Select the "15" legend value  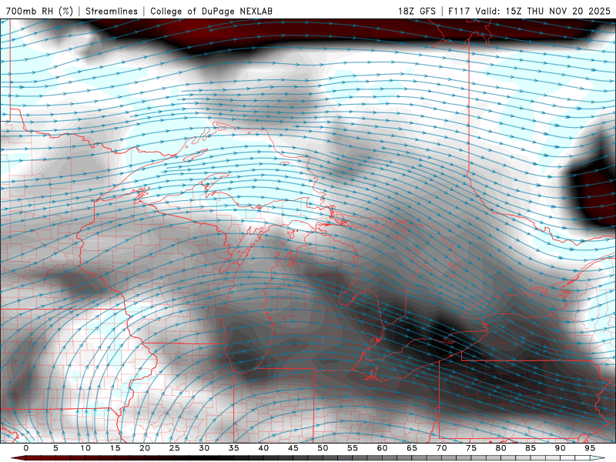tap(115, 448)
